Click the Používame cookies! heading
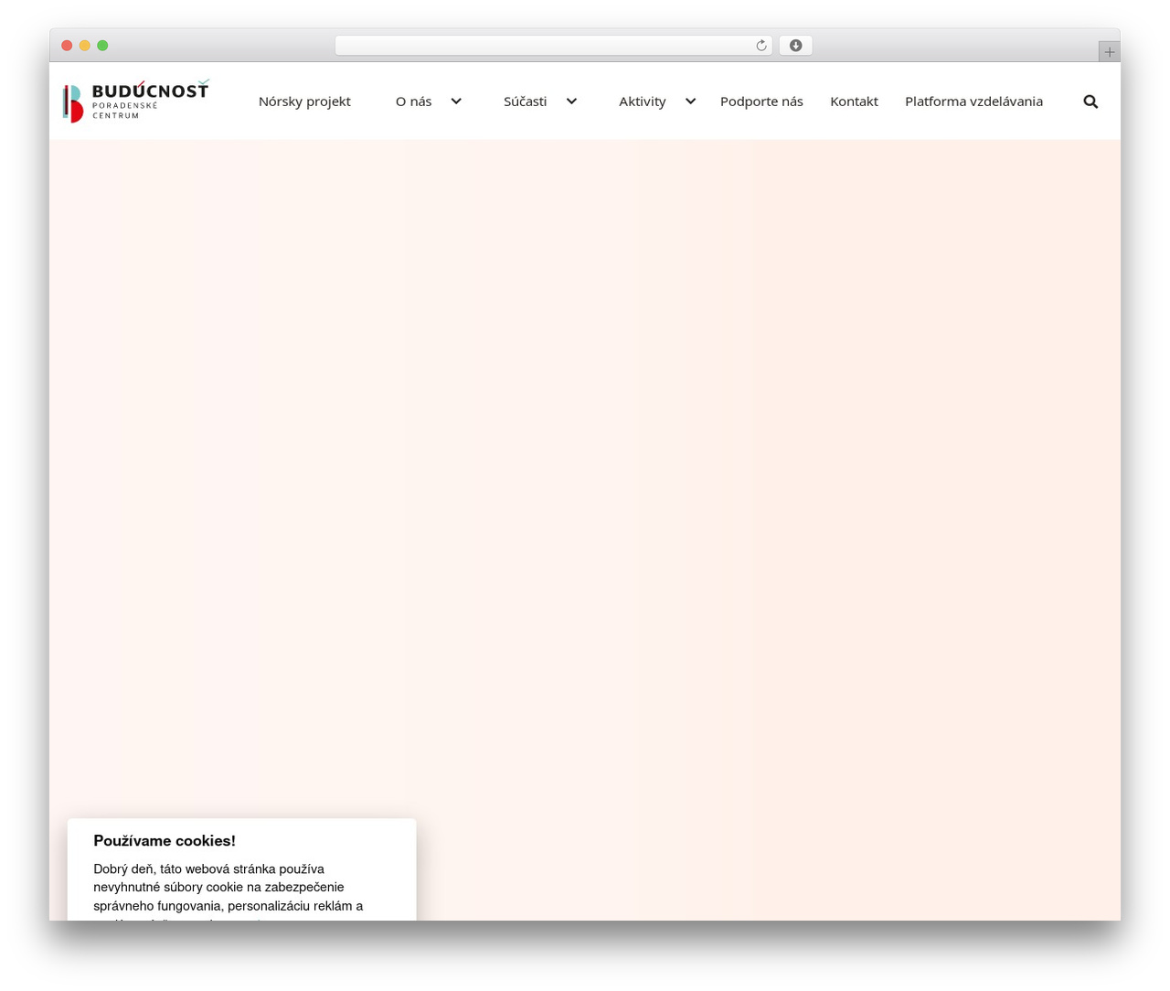 pyautogui.click(x=165, y=841)
